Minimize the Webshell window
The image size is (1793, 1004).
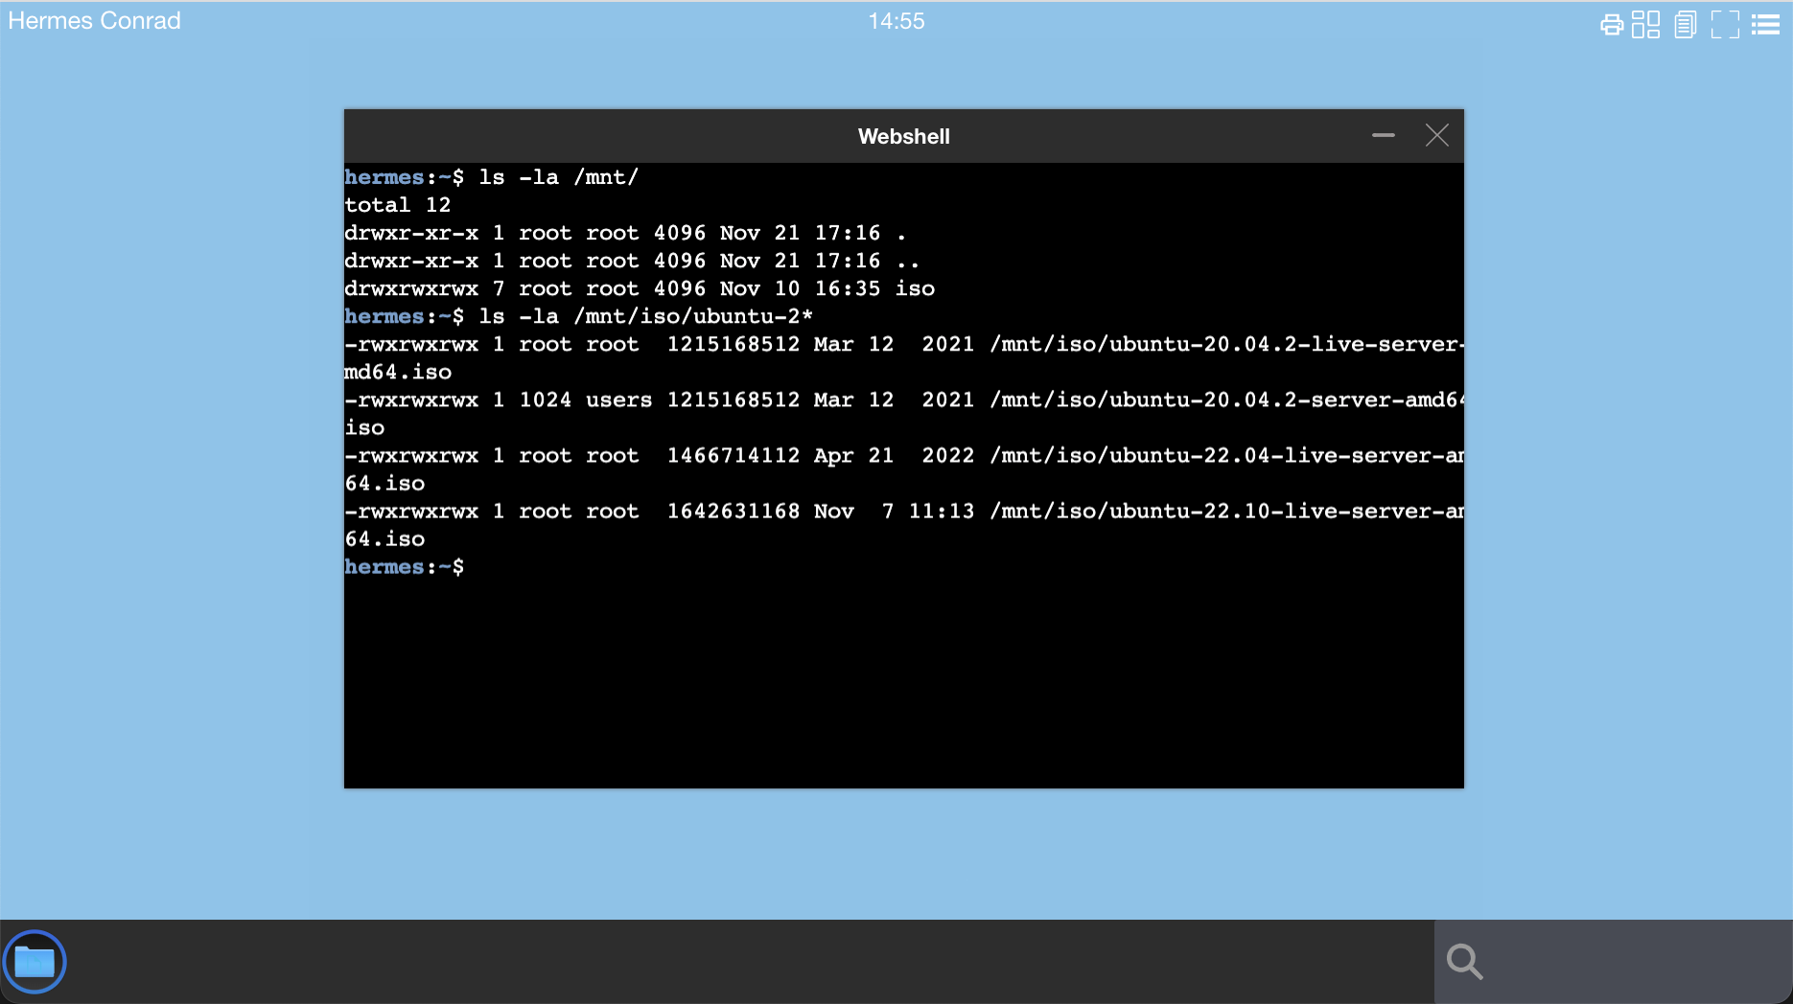[x=1383, y=136]
